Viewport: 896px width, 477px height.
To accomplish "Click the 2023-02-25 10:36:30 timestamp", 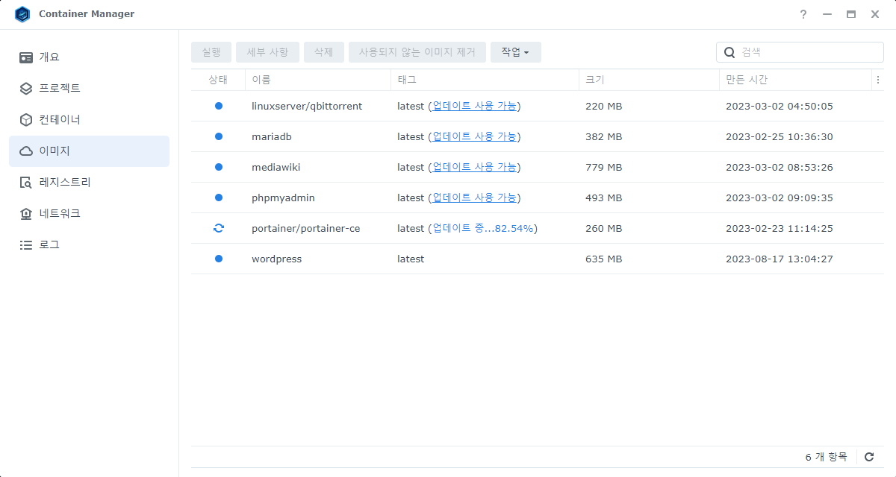I will (x=780, y=136).
